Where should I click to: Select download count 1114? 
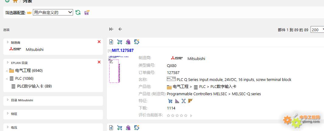(171, 108)
